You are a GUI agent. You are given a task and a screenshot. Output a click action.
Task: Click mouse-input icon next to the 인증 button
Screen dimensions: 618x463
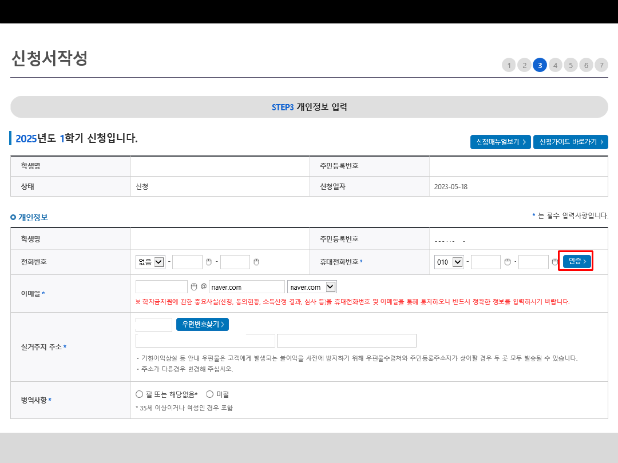point(554,262)
